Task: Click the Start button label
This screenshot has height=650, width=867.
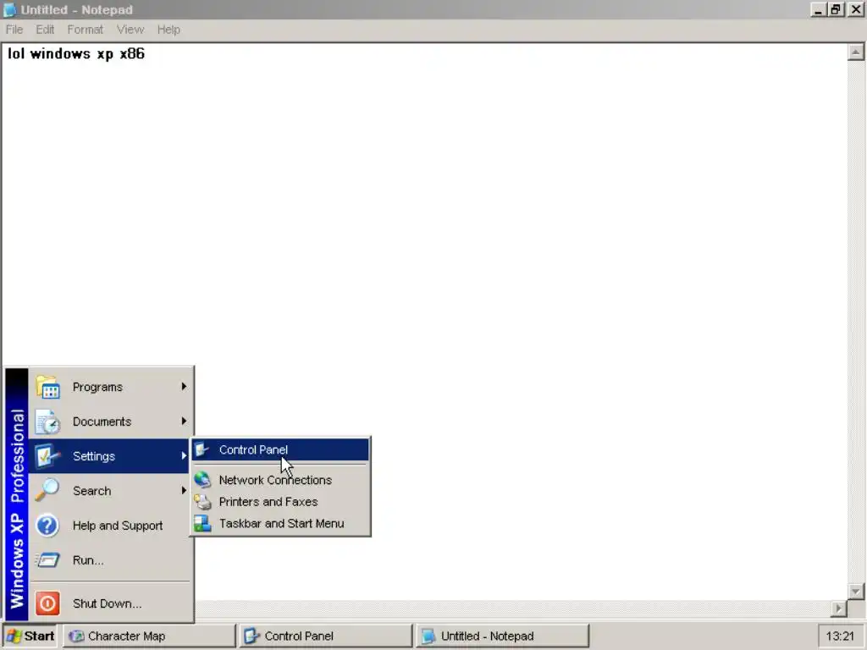Action: point(39,636)
